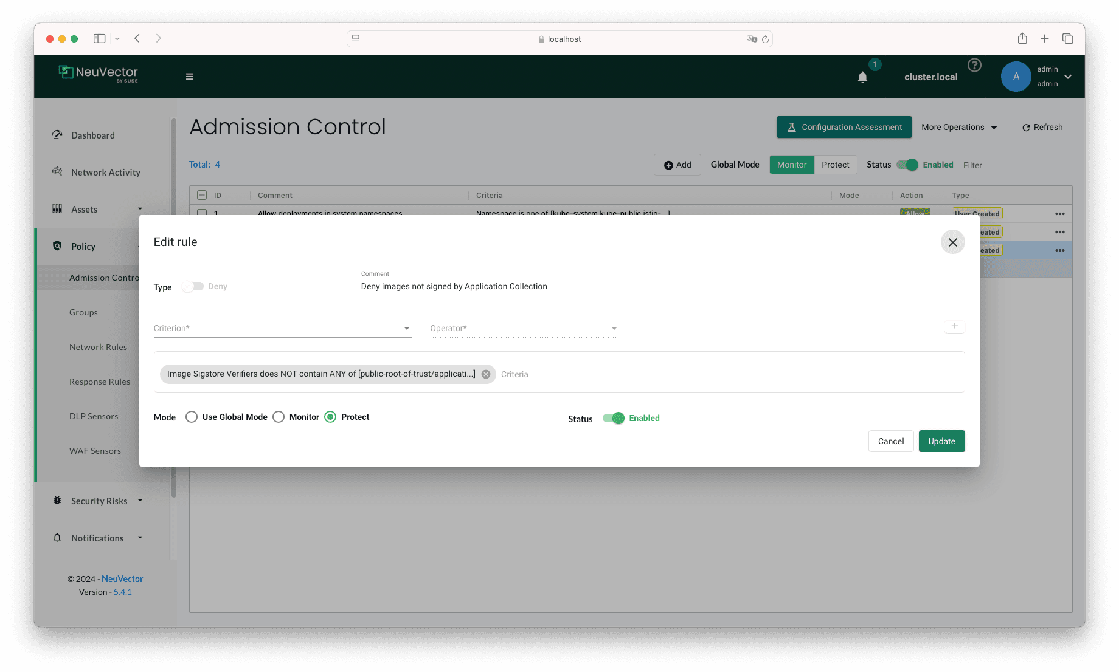Reload page using browser refresh icon
Image resolution: width=1119 pixels, height=672 pixels.
point(765,39)
